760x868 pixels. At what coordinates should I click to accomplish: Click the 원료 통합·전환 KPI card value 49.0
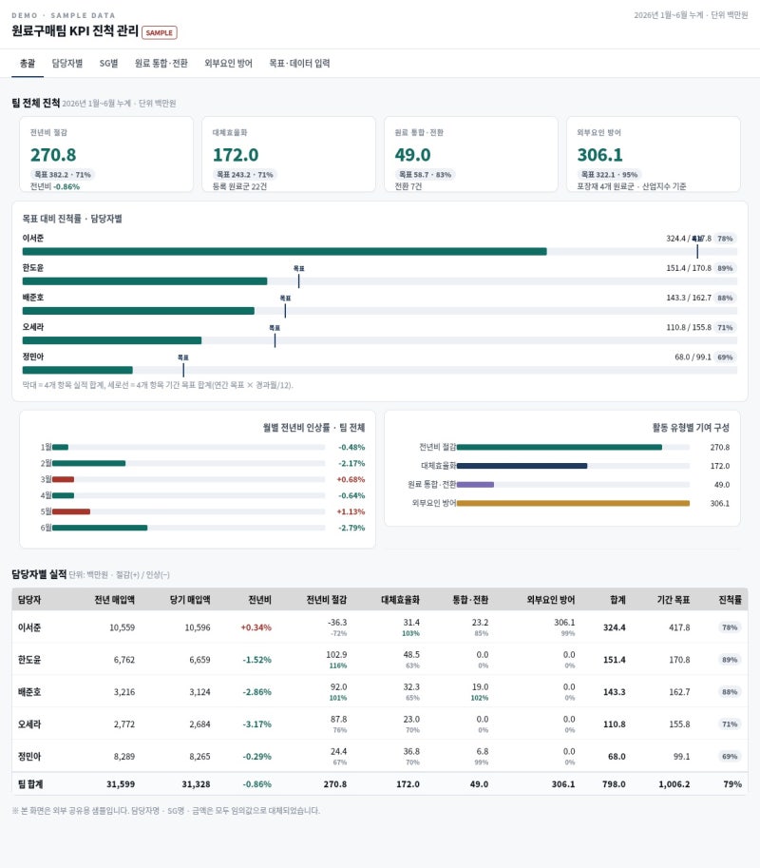click(x=412, y=155)
